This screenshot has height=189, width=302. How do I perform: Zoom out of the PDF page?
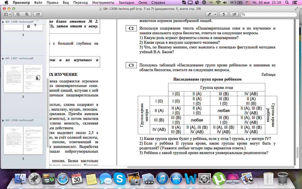point(18,14)
